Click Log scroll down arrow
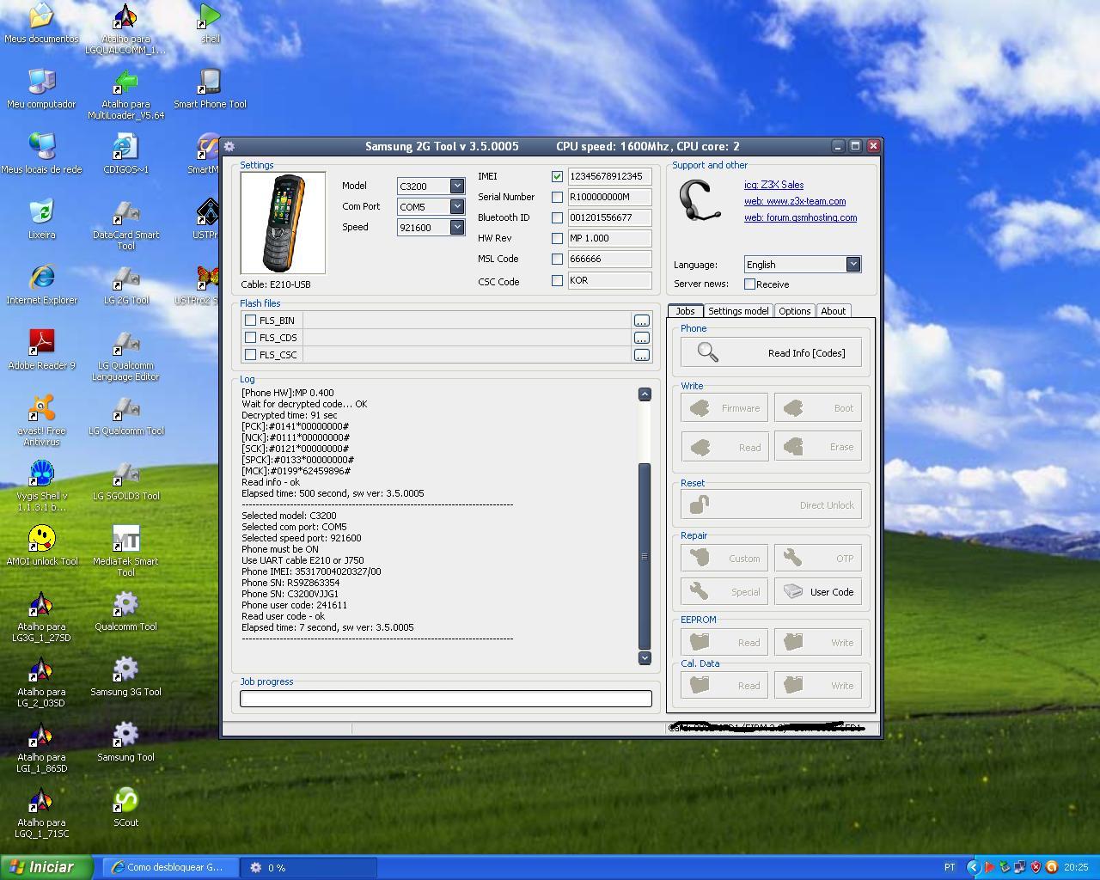Viewport: 1100px width, 880px height. click(x=645, y=657)
